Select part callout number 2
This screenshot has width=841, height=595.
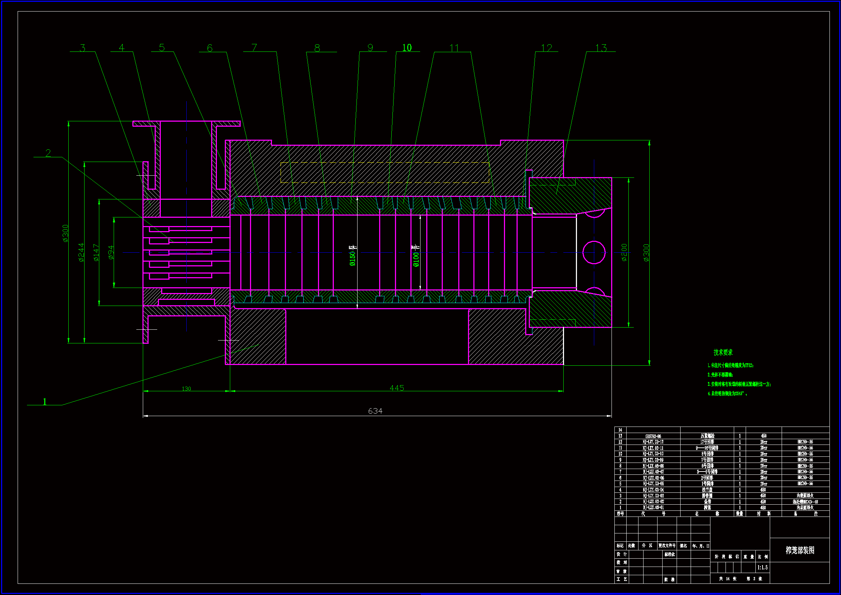click(x=48, y=153)
